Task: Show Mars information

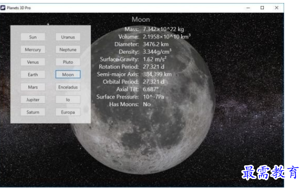Action: [x=33, y=87]
